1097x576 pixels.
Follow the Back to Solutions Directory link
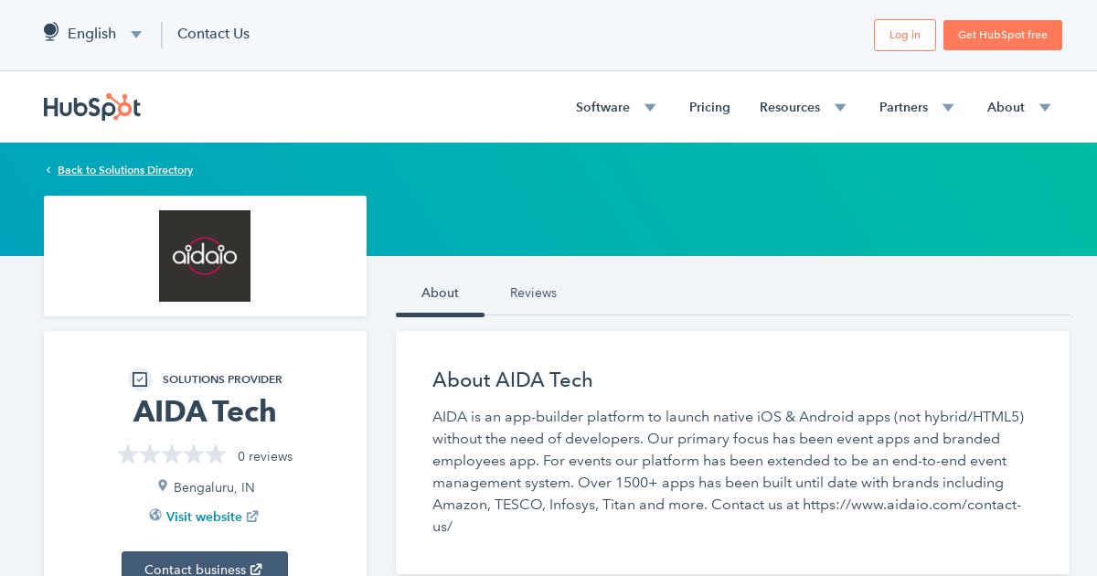124,170
